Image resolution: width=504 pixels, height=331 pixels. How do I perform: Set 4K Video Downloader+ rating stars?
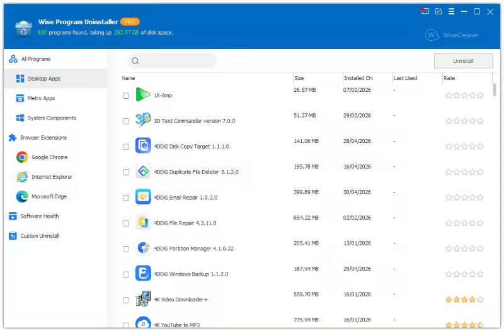click(x=464, y=300)
